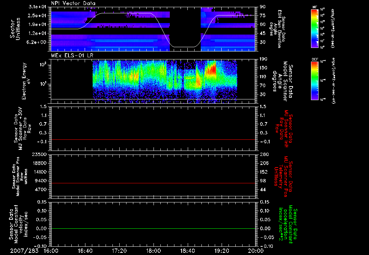
Task: Select the 'Sector Unitless' axis label
Action: point(15,29)
